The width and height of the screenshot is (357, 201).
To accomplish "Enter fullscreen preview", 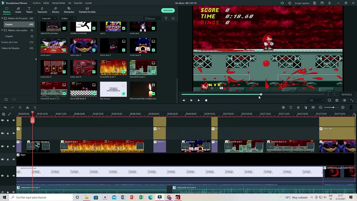I will pos(352,100).
